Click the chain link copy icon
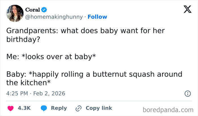Screen dimensions: 198x116 coord(78,108)
